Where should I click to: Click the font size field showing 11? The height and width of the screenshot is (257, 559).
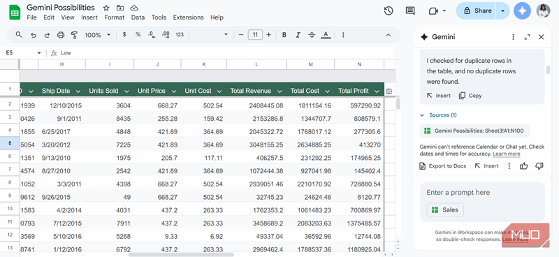[255, 35]
